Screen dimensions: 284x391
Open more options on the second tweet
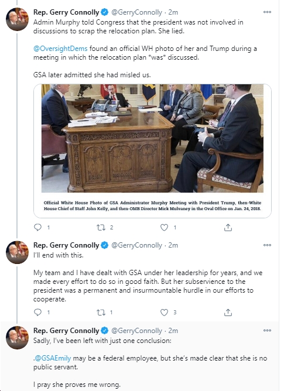pyautogui.click(x=267, y=245)
